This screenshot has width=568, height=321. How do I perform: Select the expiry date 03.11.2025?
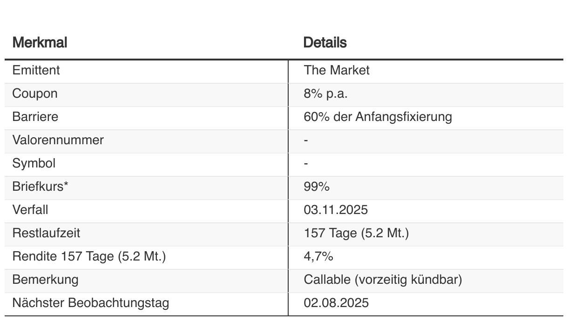tap(336, 210)
